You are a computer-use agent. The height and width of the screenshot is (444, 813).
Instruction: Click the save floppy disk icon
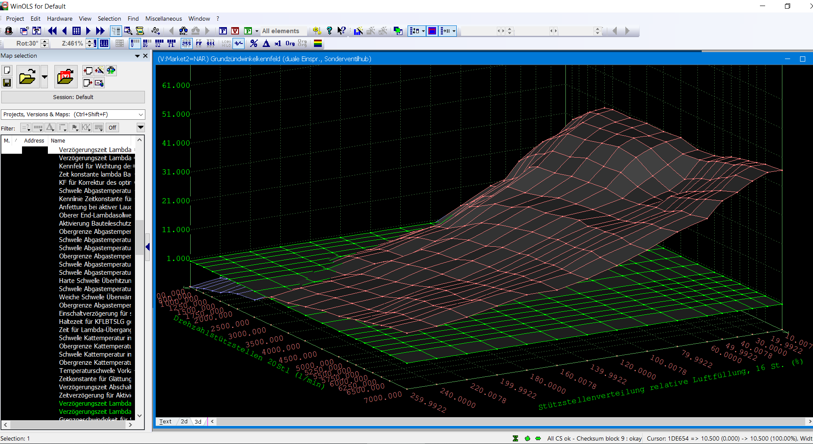click(7, 83)
